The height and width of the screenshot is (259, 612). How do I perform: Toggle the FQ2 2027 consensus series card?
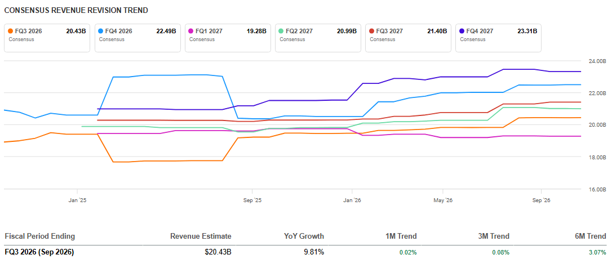coord(318,38)
